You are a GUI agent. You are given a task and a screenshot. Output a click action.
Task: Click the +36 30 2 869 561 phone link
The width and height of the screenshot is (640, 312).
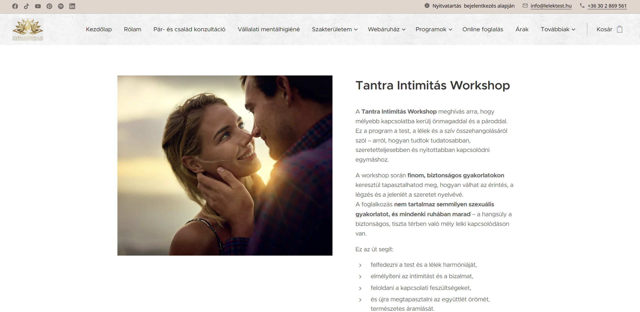coord(607,6)
